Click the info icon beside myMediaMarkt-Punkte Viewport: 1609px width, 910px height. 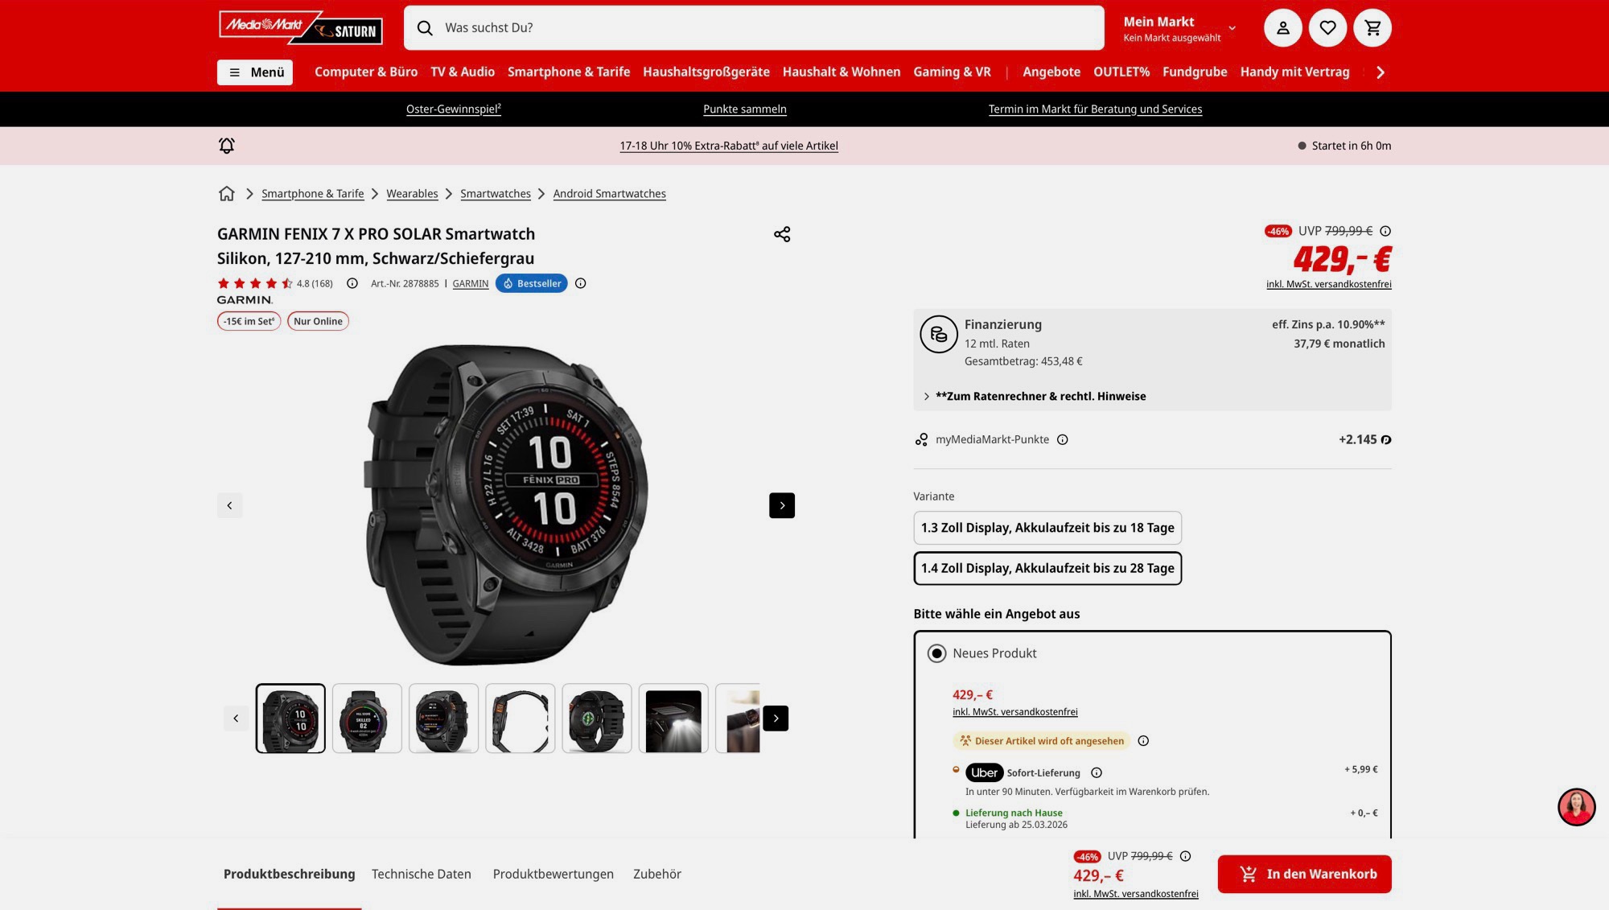[x=1062, y=440]
